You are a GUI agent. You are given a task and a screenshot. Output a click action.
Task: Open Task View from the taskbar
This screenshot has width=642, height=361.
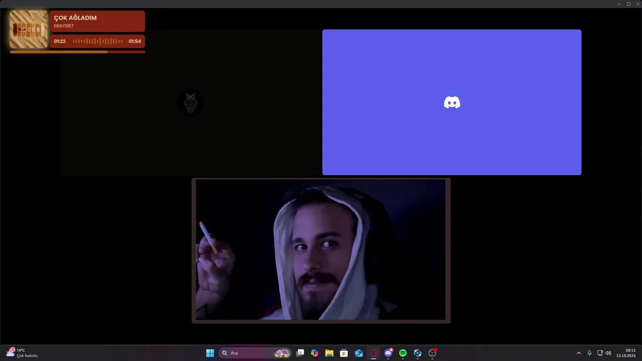[x=300, y=353]
